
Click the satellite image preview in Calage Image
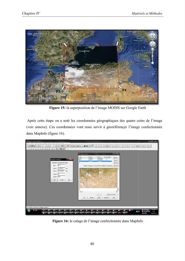[x=98, y=178]
